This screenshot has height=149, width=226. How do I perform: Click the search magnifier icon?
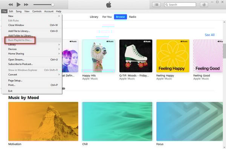166,5
